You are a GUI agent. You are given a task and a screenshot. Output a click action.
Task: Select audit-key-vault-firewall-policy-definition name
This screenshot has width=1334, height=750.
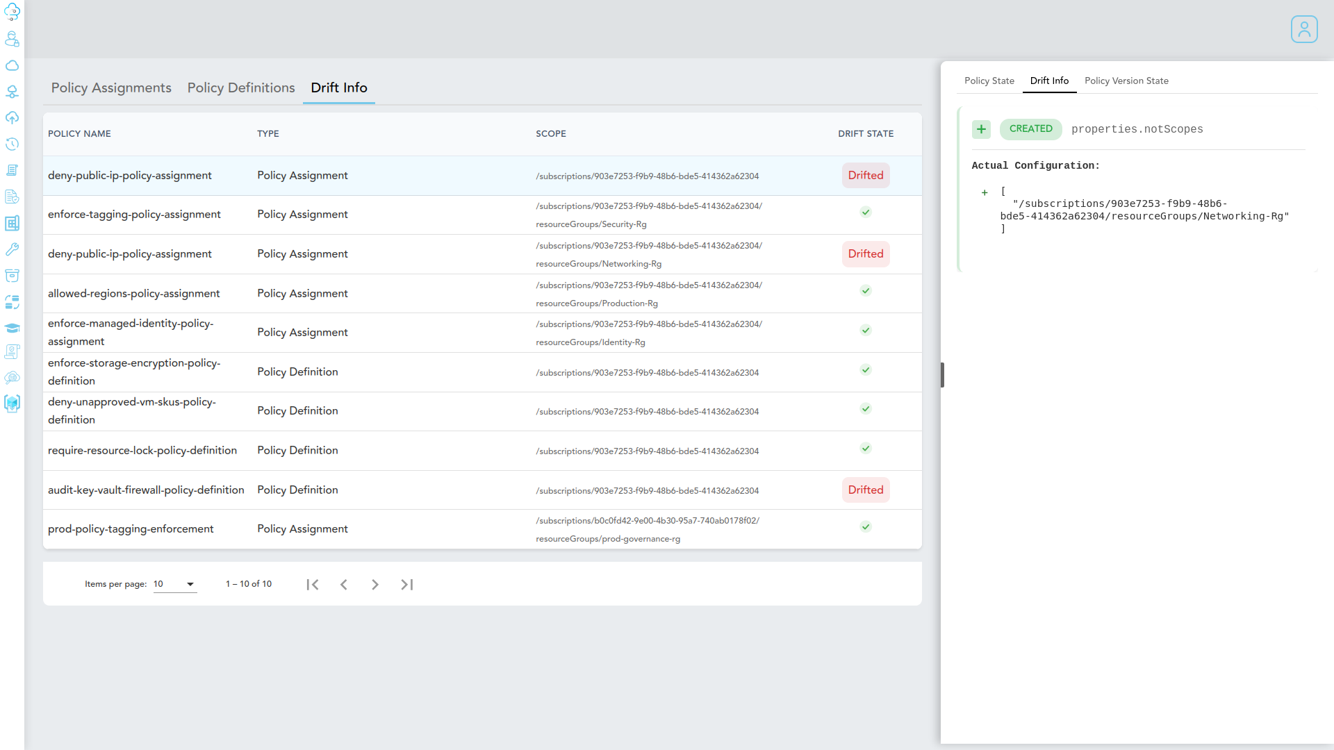click(x=146, y=490)
